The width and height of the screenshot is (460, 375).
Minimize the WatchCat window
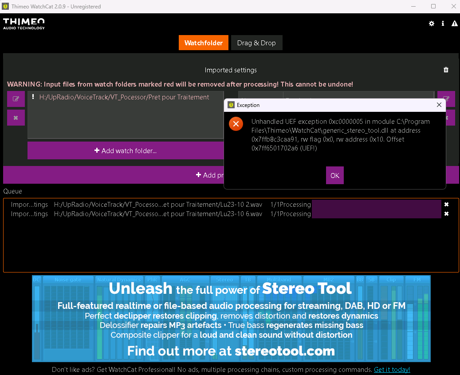point(413,6)
